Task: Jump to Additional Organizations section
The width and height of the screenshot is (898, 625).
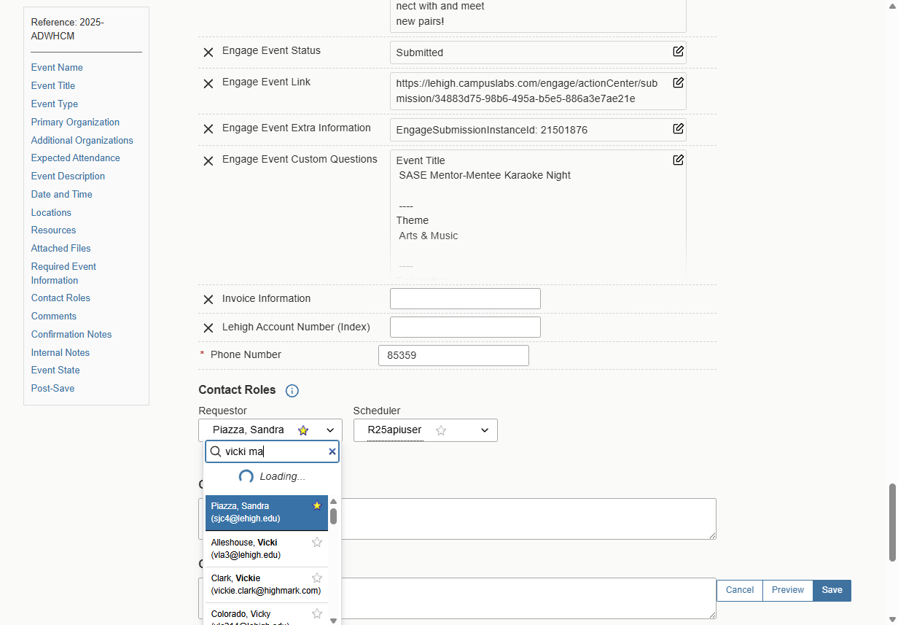Action: tap(82, 140)
